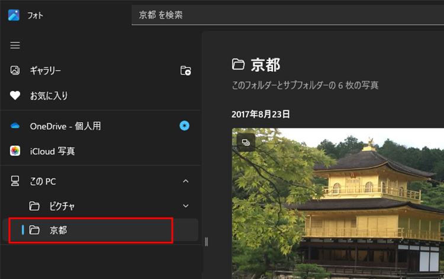Select the ギャラリー navigation item

(45, 71)
